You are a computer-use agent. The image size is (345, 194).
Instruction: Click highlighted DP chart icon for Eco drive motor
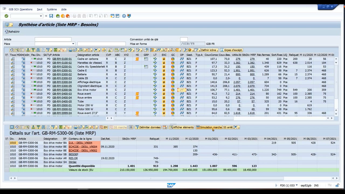(182, 90)
